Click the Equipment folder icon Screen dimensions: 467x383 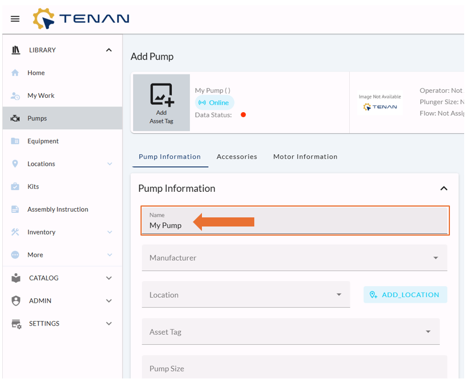pos(15,141)
